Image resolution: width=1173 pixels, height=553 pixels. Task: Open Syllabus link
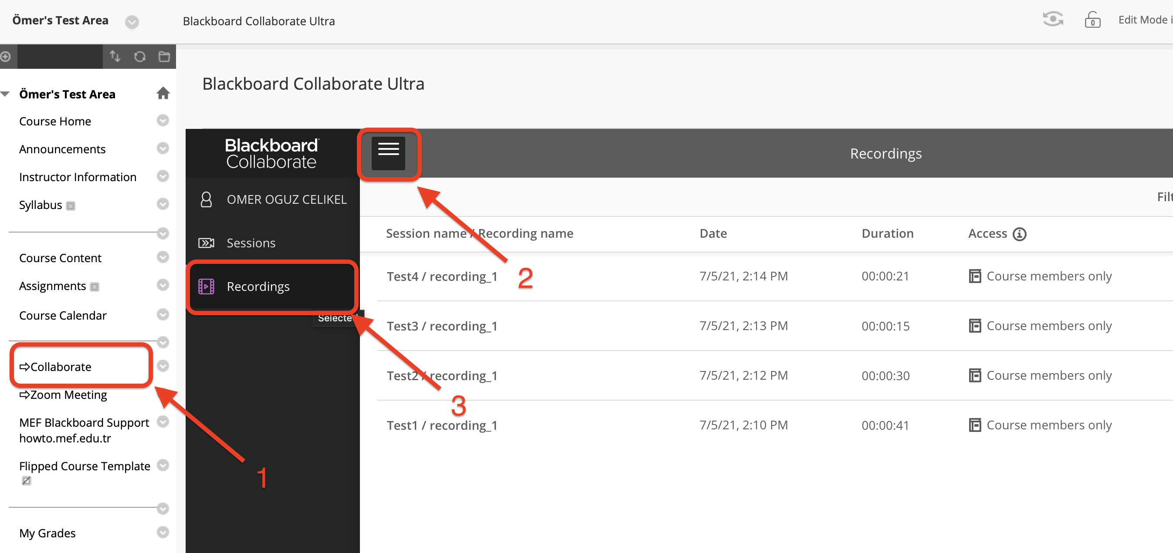(41, 205)
